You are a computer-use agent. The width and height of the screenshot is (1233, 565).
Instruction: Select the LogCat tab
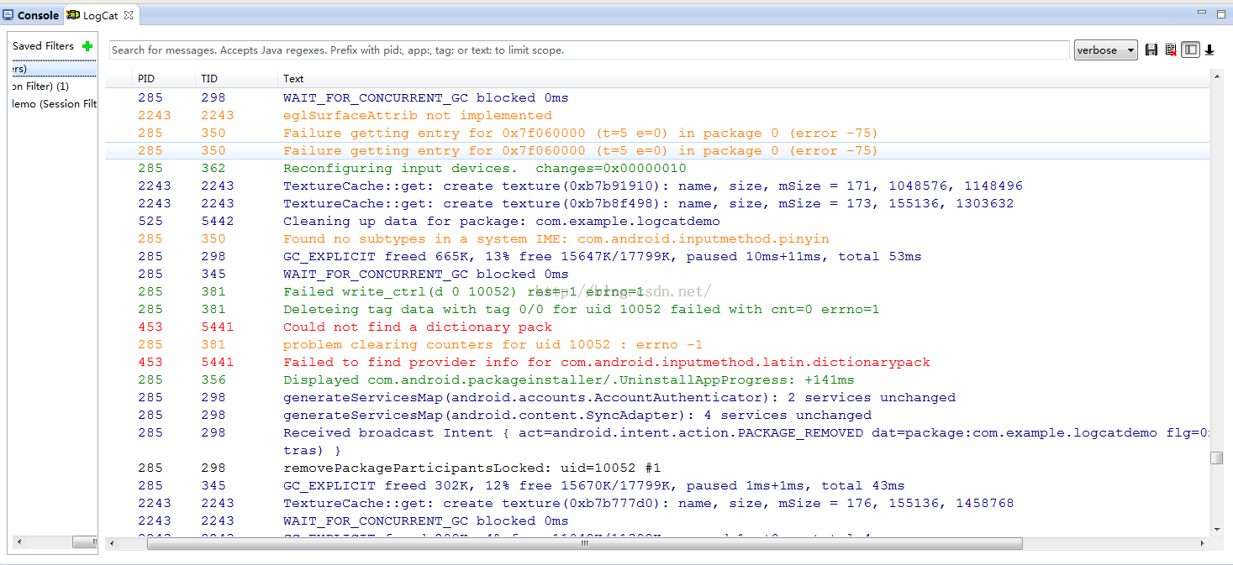(x=100, y=15)
